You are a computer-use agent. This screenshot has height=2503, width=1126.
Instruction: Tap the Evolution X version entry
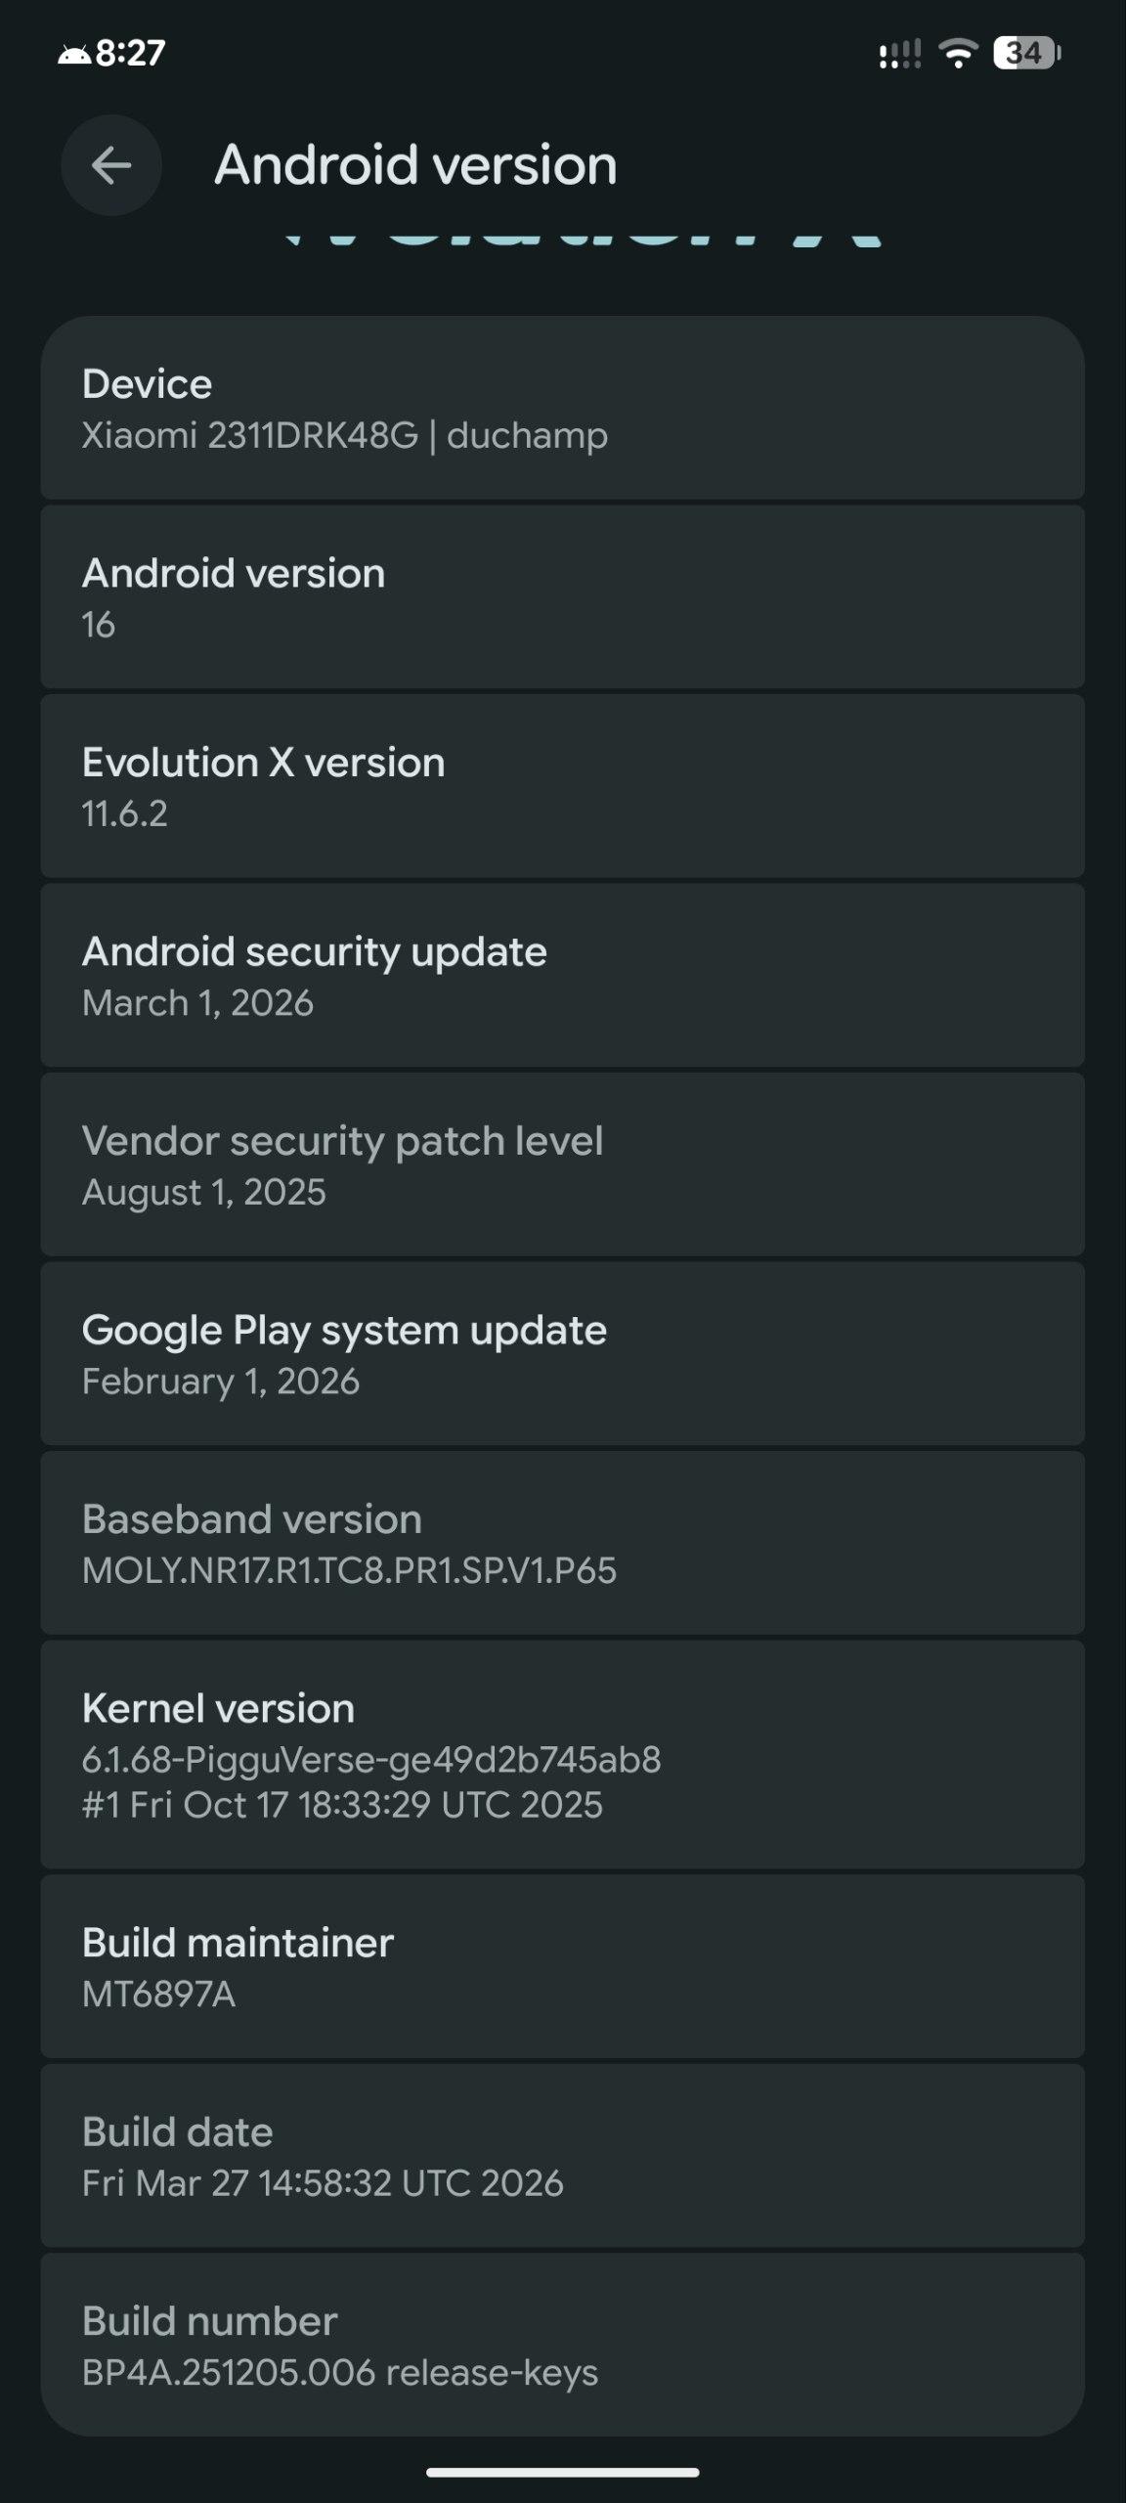[x=562, y=786]
